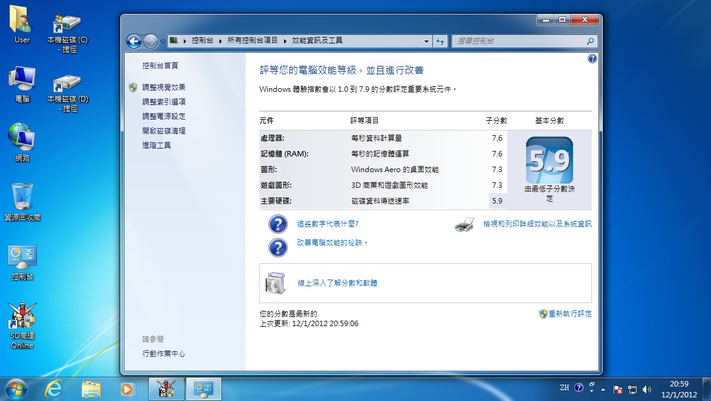Click 檢視和列印詳細效能以及系統資訊 link

pyautogui.click(x=537, y=224)
